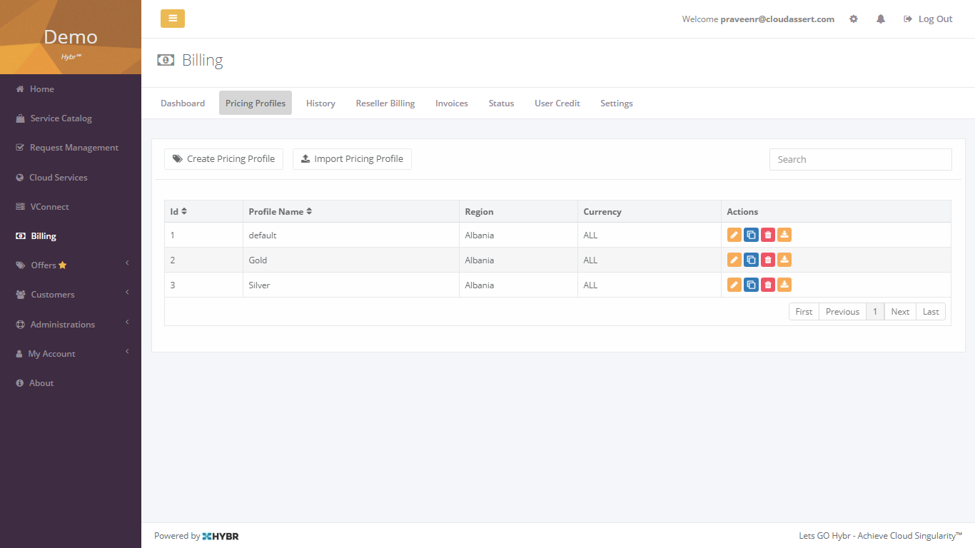
Task: Open the settings gear in header
Action: click(x=854, y=19)
